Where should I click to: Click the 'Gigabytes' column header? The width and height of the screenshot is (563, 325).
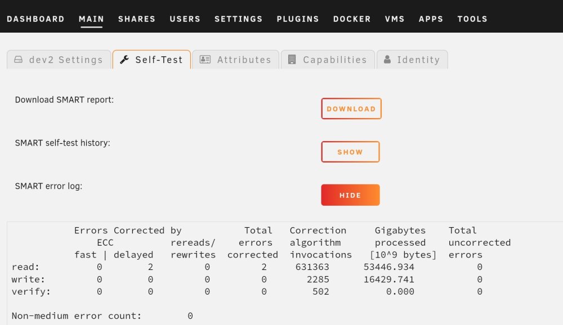(400, 231)
